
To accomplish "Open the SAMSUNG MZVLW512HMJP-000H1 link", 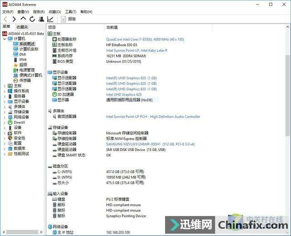I will point(151,144).
